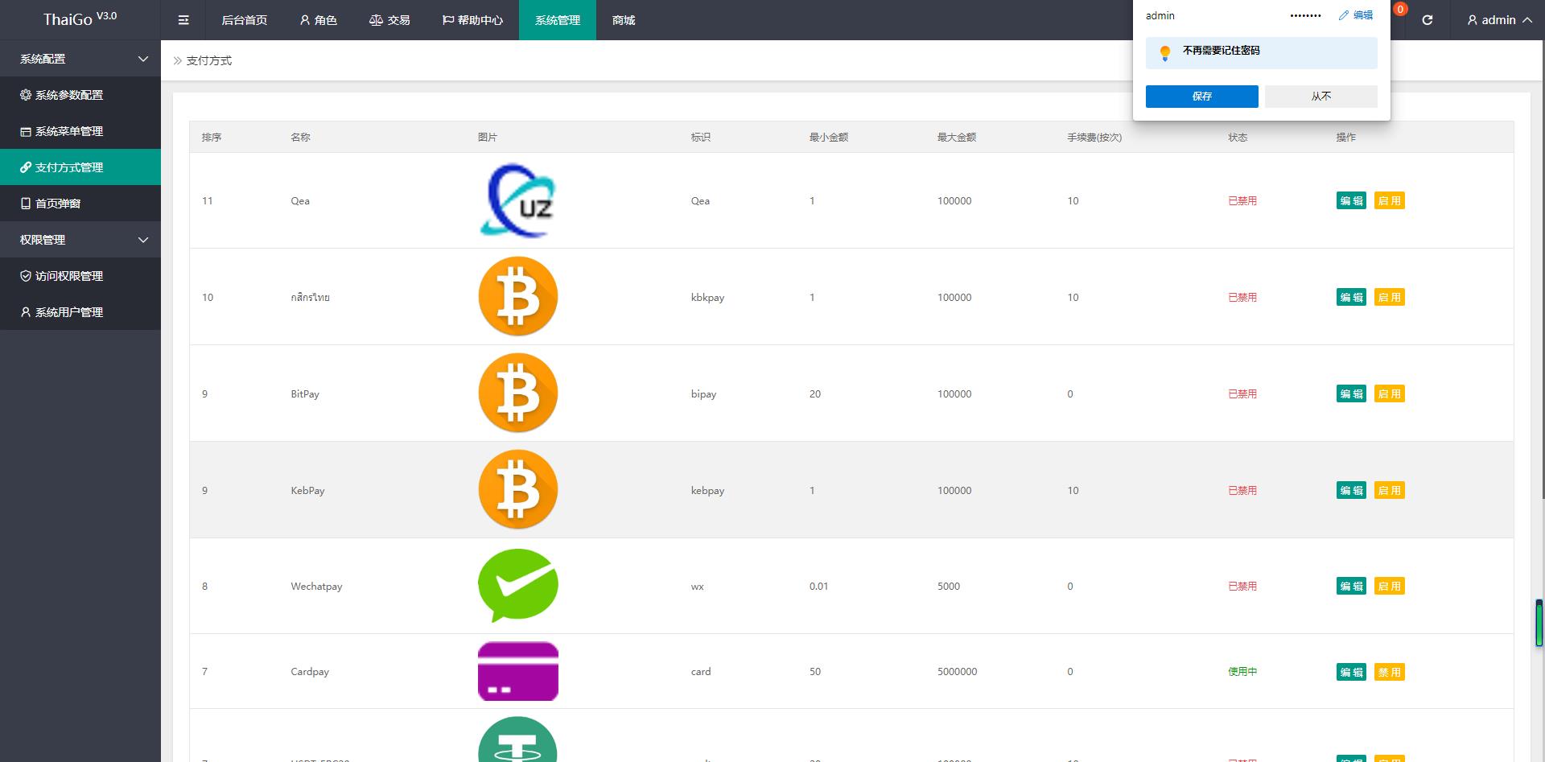
Task: Go to 后台首页 tab
Action: point(245,20)
